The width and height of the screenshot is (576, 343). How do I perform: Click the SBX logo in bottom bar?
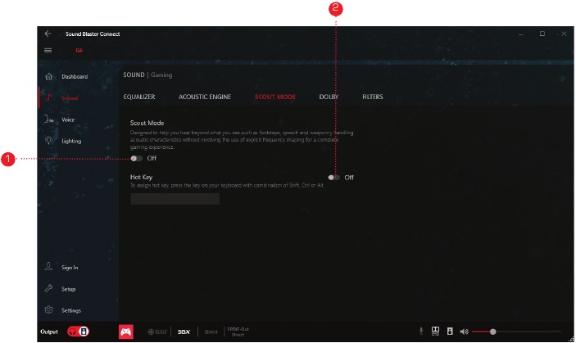coord(184,332)
